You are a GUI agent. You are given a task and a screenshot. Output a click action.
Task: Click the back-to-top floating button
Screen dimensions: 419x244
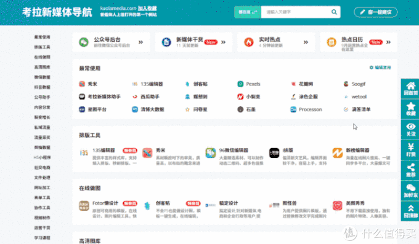point(410,211)
